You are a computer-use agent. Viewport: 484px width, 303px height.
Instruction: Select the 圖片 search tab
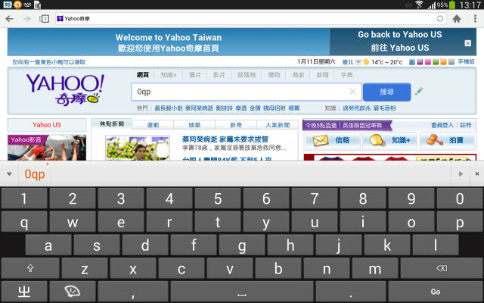coord(195,75)
